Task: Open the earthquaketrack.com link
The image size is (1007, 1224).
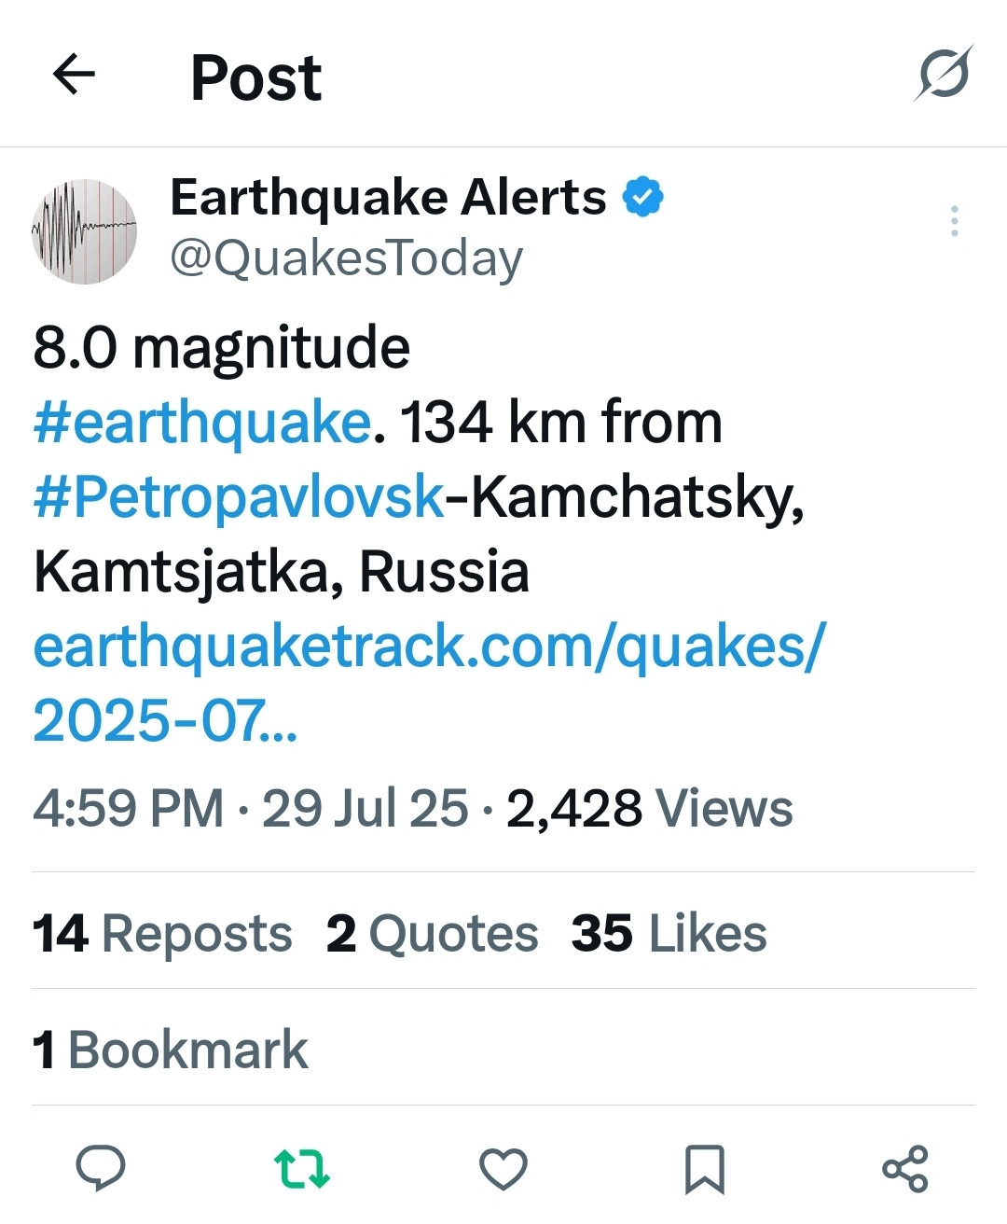Action: (429, 647)
